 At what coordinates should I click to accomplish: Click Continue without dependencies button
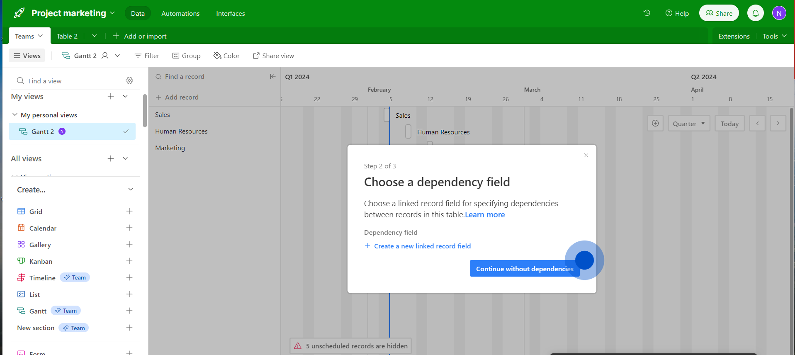click(x=525, y=269)
